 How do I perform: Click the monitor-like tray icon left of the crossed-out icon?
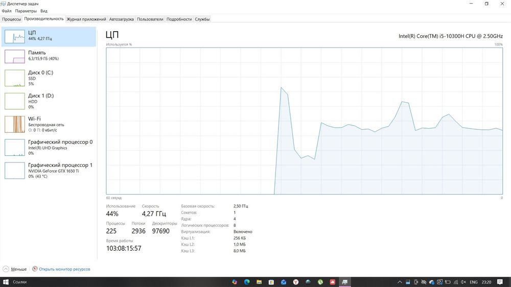[416, 282]
